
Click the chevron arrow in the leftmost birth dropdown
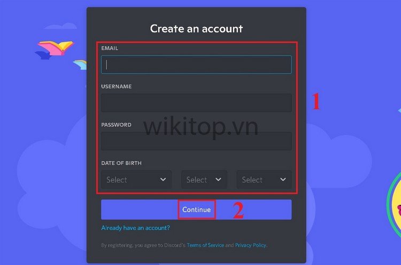[163, 180]
